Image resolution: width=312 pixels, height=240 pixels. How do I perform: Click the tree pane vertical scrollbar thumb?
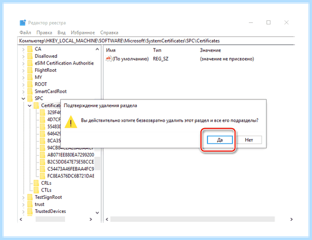click(x=97, y=163)
